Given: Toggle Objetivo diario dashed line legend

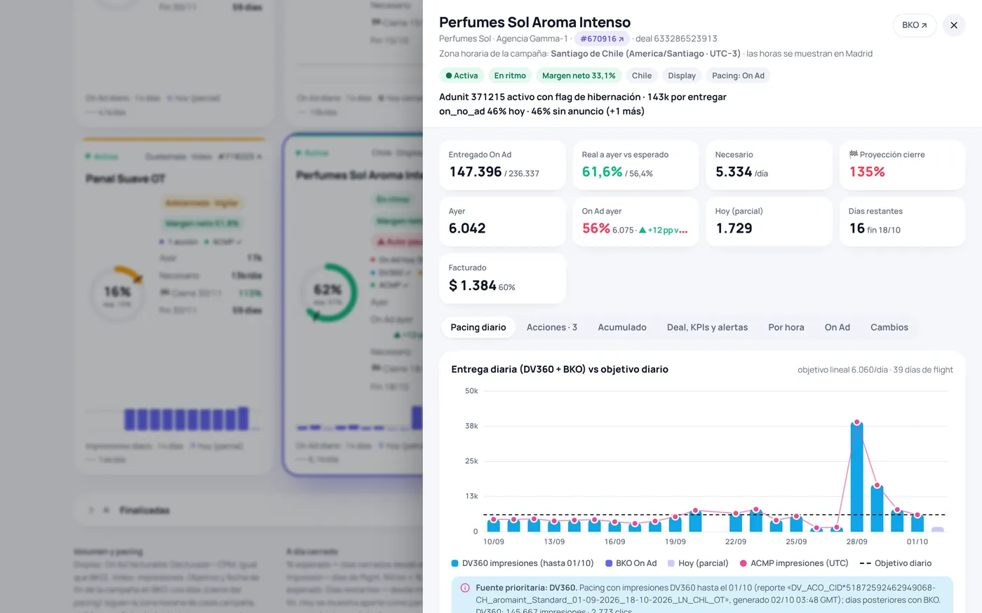Looking at the screenshot, I should tap(896, 563).
